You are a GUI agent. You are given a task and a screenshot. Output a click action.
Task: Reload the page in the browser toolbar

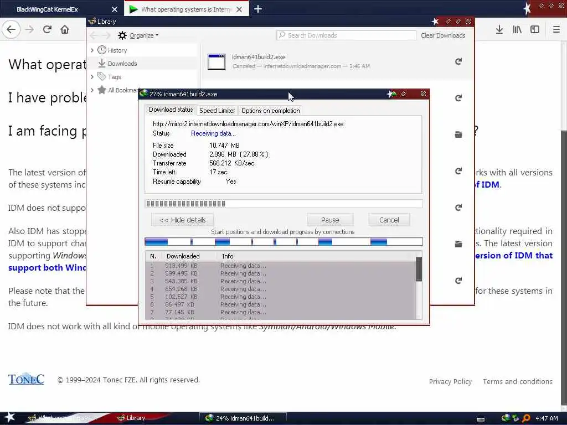coord(48,29)
